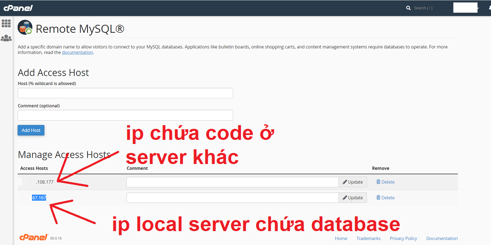Screen dimensions: 491x245
Task: Select the .108.177 host text
Action: pyautogui.click(x=45, y=182)
